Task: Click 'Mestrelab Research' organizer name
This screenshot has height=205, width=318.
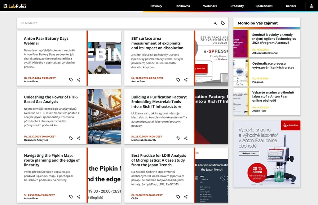Action: pyautogui.click(x=143, y=140)
